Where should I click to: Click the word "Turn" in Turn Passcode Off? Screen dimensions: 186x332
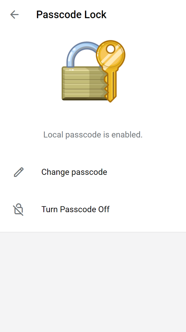[x=50, y=209]
